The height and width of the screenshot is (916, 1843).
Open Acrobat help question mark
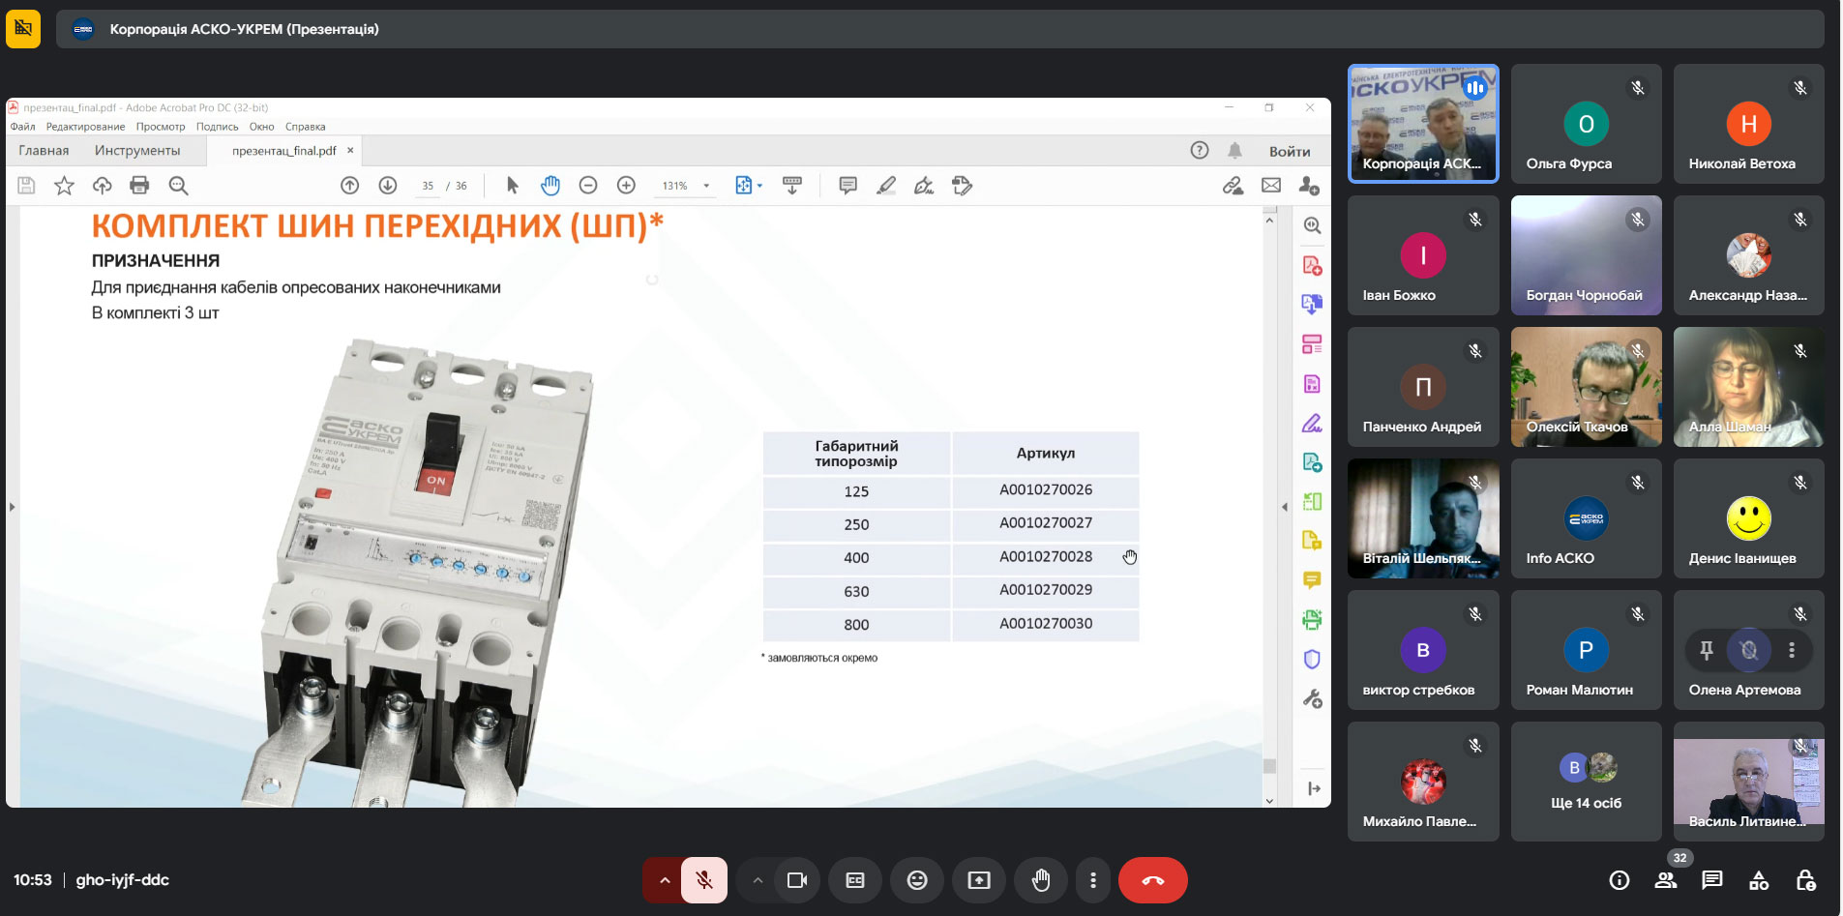(1200, 150)
